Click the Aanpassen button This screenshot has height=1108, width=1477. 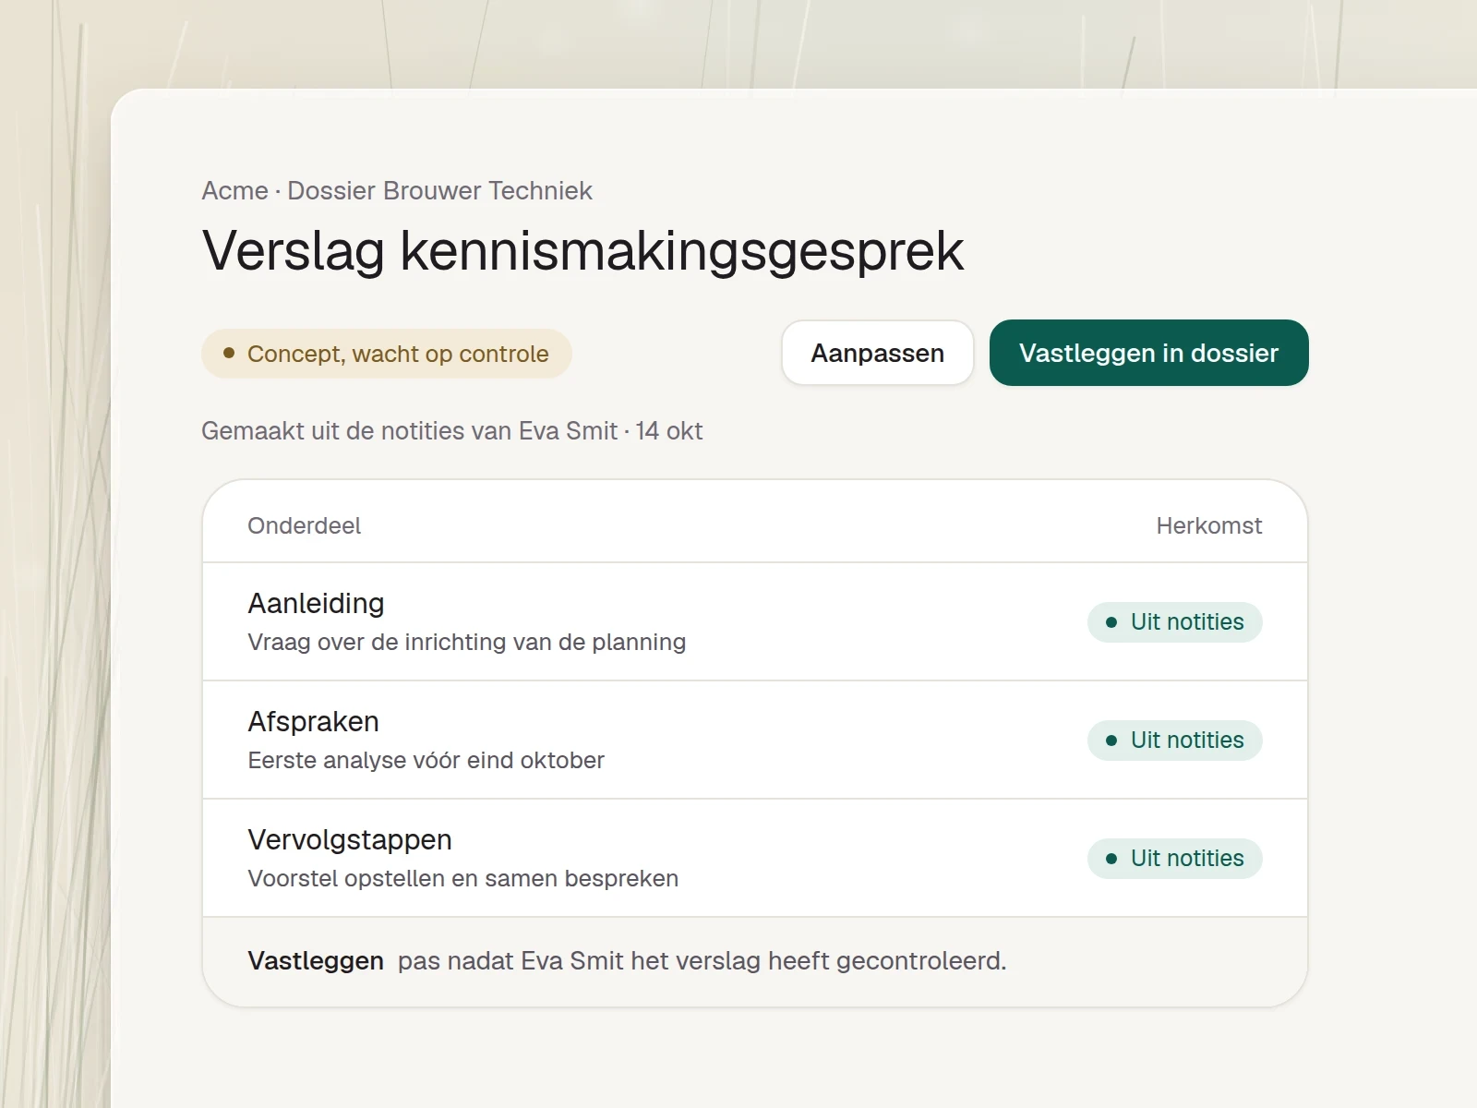pos(877,353)
